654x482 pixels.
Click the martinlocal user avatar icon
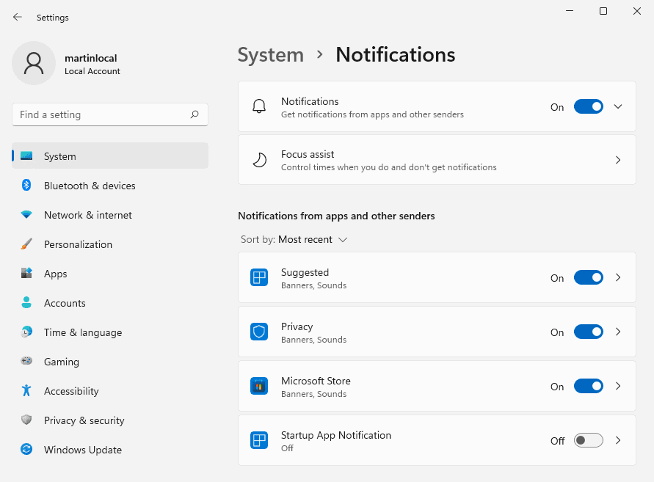(x=34, y=63)
